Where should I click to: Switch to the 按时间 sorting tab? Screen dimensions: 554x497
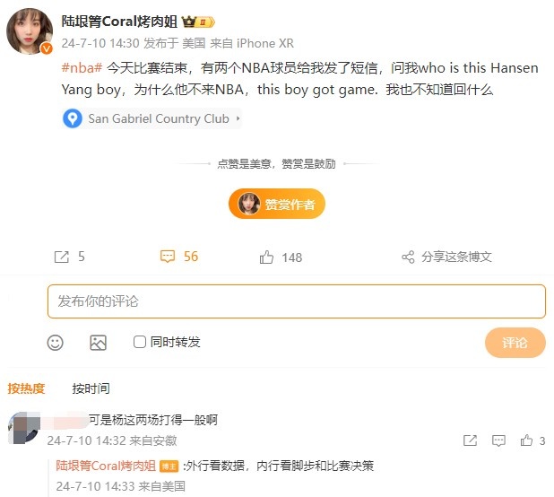[x=91, y=388]
